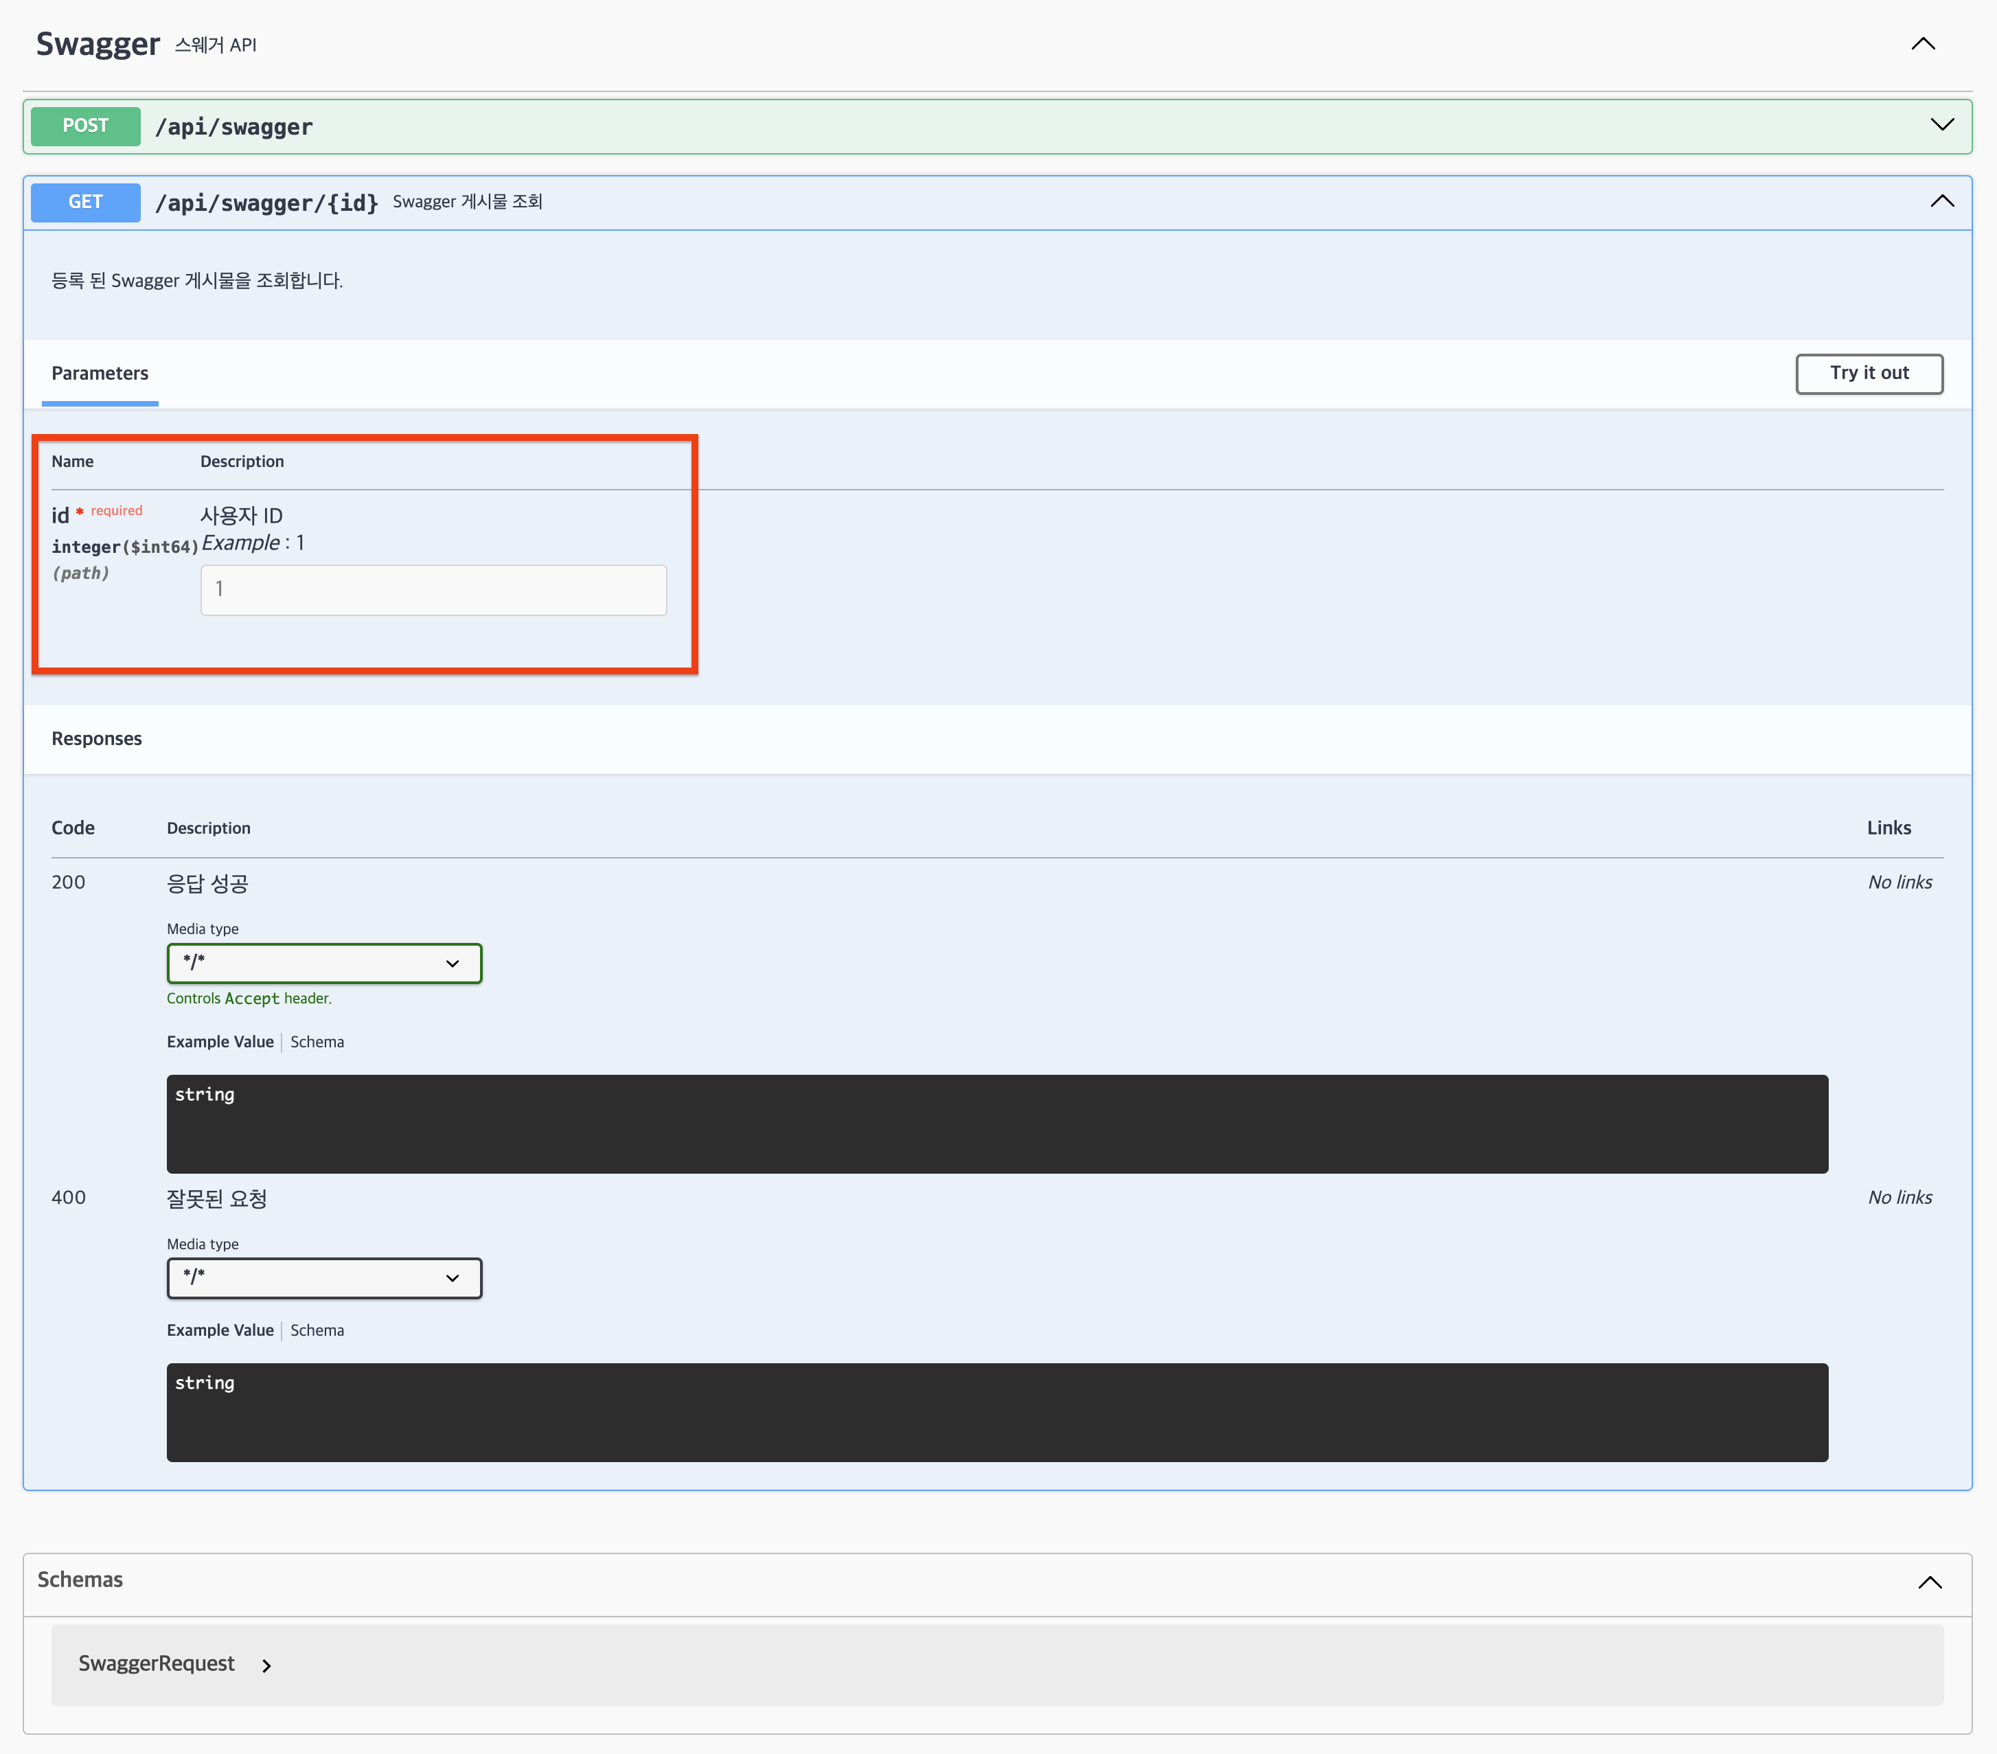This screenshot has height=1754, width=1997.
Task: Click the Swagger tag heading
Action: click(98, 44)
